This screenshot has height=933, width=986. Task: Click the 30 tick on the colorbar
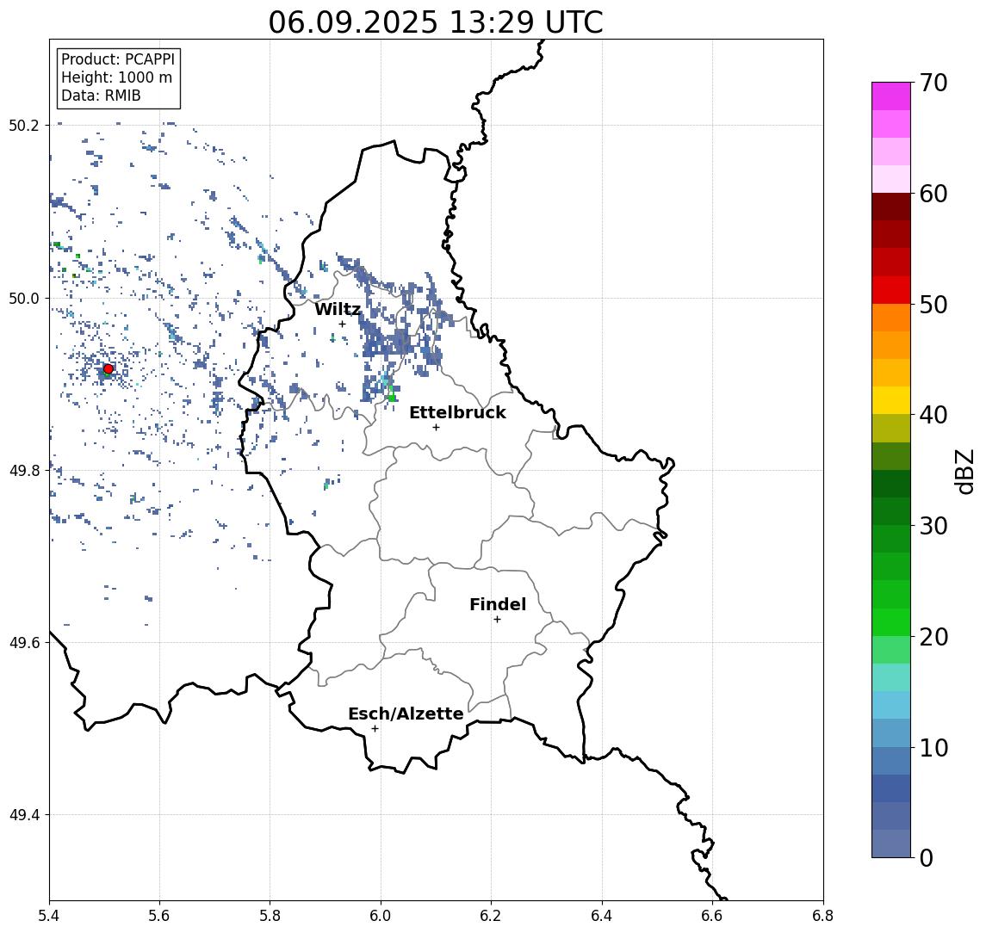(x=933, y=526)
